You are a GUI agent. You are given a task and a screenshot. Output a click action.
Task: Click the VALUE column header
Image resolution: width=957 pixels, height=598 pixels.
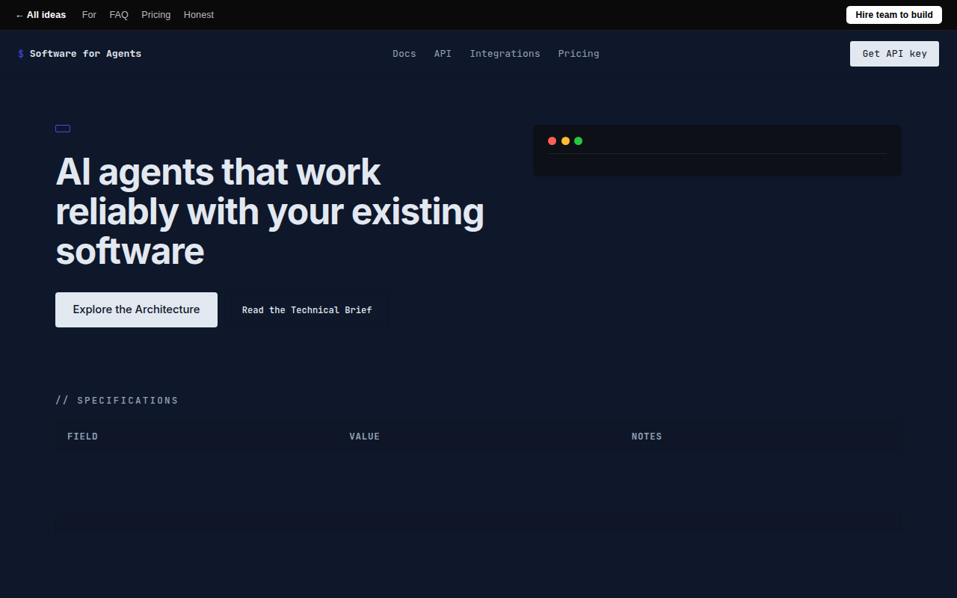[x=365, y=437]
